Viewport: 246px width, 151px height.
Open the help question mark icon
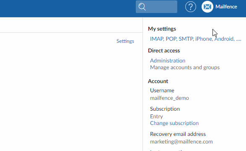pyautogui.click(x=190, y=7)
